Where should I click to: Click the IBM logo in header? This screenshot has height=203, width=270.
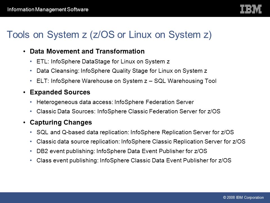(251, 9)
